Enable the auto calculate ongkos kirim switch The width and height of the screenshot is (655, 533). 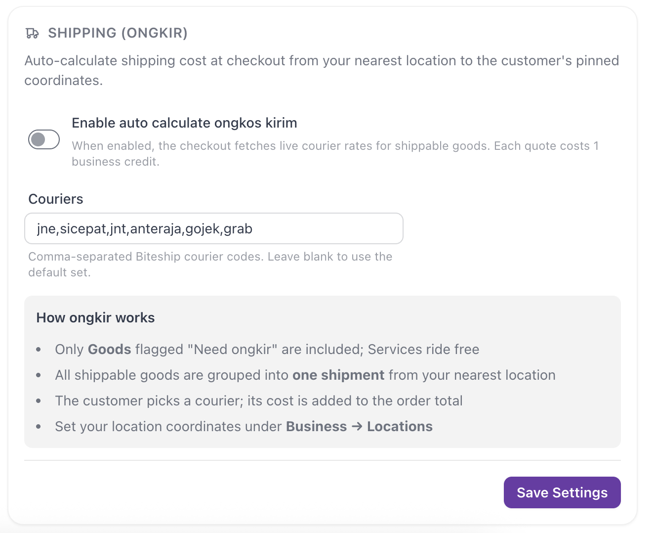pos(44,139)
